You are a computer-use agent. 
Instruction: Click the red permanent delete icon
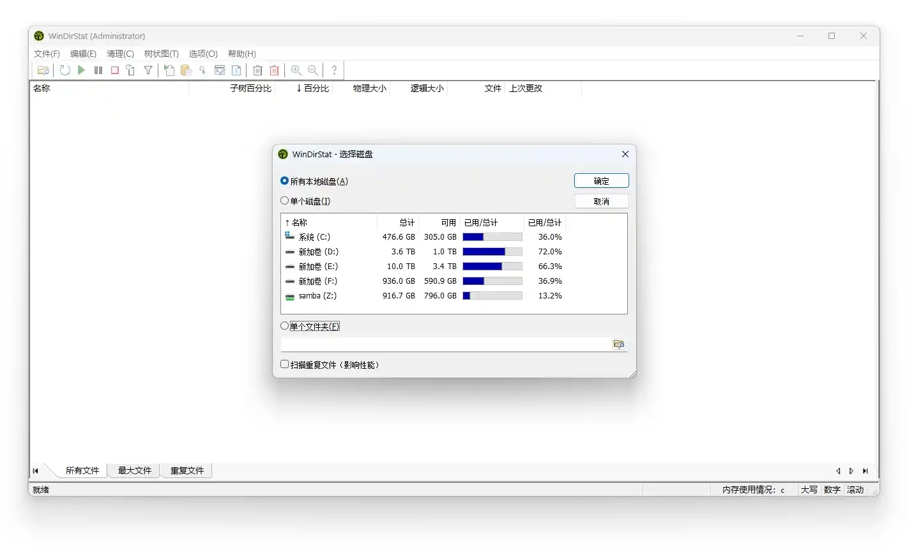[x=274, y=70]
